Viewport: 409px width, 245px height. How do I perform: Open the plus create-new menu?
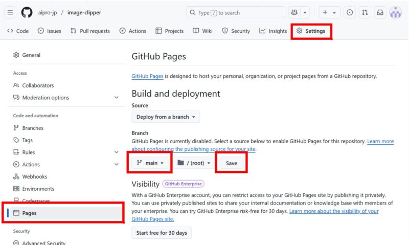329,12
